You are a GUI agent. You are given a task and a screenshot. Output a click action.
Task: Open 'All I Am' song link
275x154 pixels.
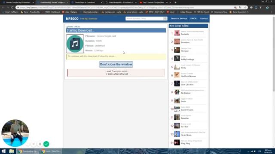184,127
